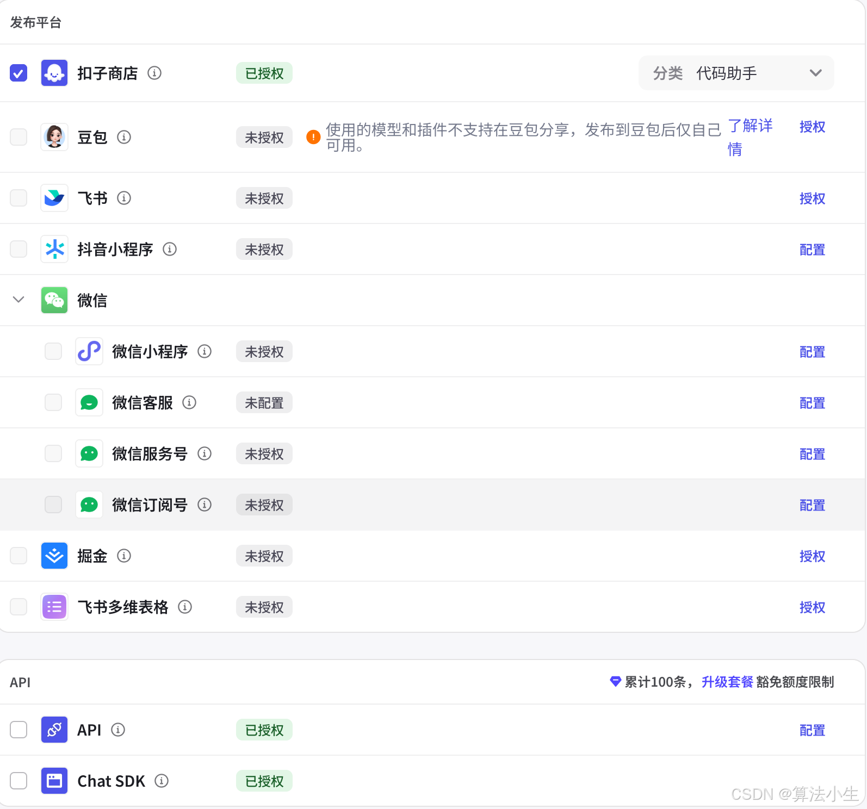Click 已授权 badge in Chat SDK row
Image resolution: width=867 pixels, height=809 pixels.
(264, 781)
